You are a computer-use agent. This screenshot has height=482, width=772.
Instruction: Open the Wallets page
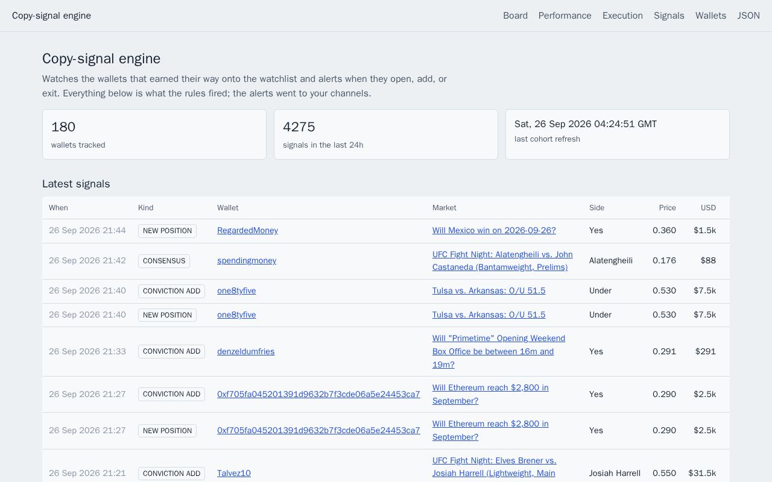tap(710, 16)
